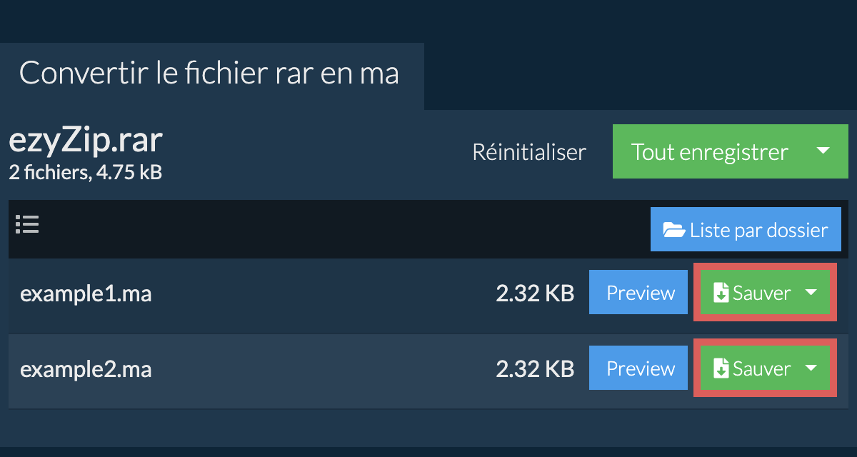Click the 2.32 KB size of example2.ma
The height and width of the screenshot is (457, 857).
pyautogui.click(x=535, y=369)
